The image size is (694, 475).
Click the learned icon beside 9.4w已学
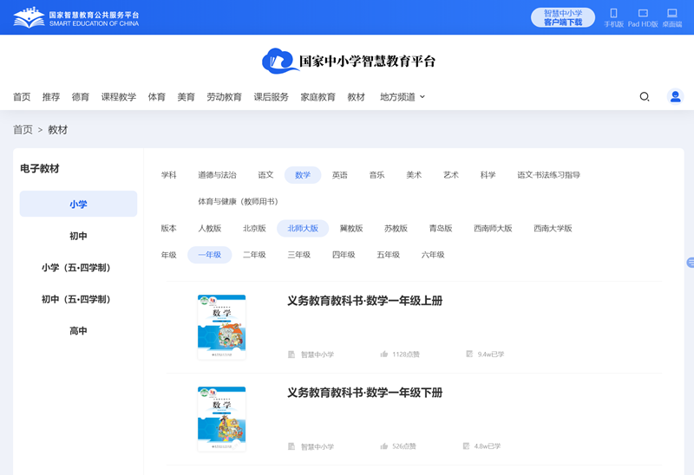click(469, 354)
